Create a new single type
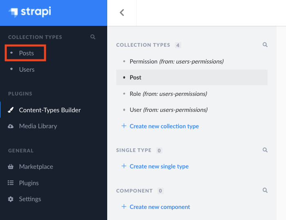 click(159, 166)
